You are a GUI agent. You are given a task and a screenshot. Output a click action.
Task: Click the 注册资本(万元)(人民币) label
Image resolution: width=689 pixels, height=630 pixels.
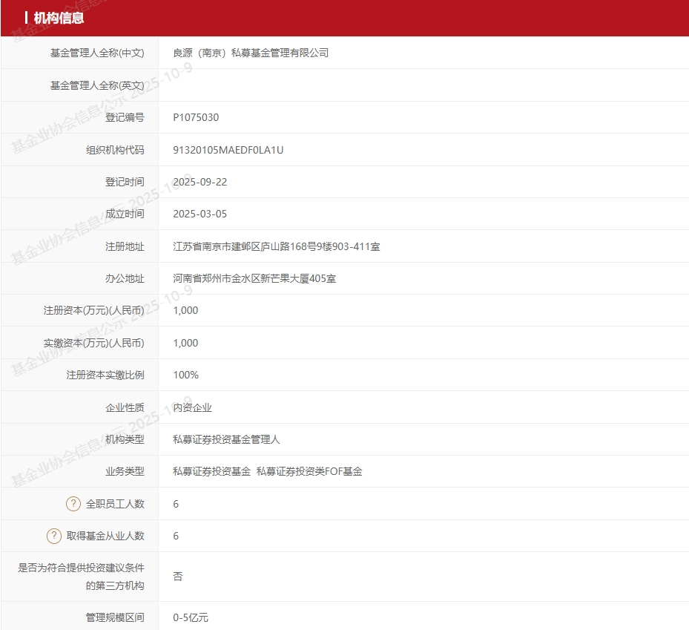94,310
